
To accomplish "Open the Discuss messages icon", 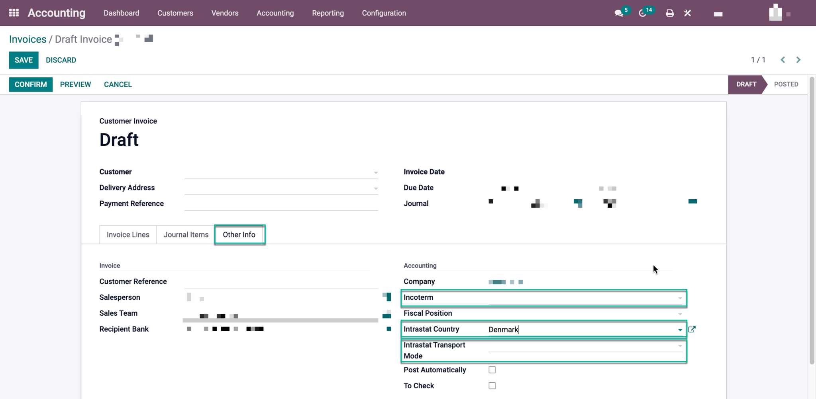I will point(618,13).
